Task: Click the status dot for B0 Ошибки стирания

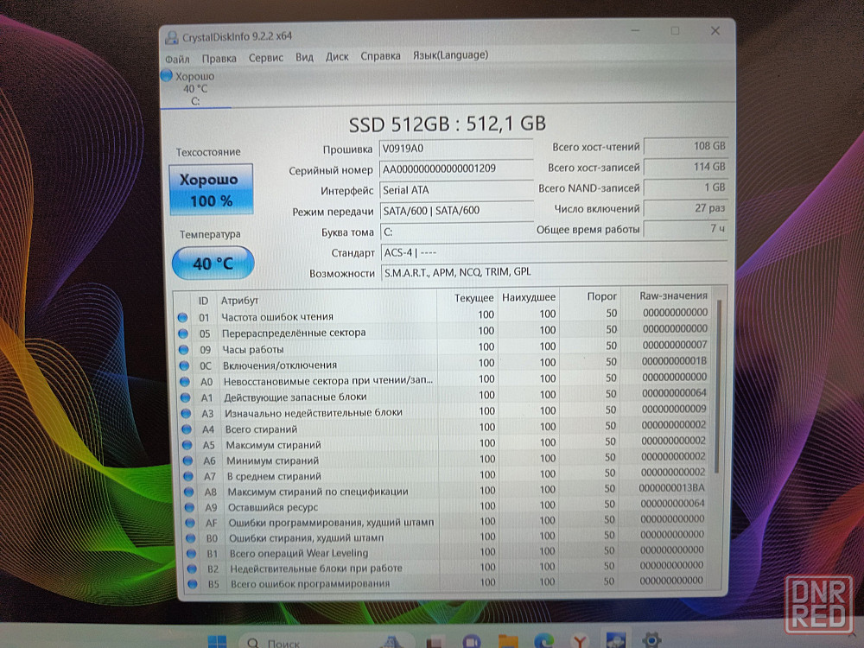Action: (x=190, y=537)
